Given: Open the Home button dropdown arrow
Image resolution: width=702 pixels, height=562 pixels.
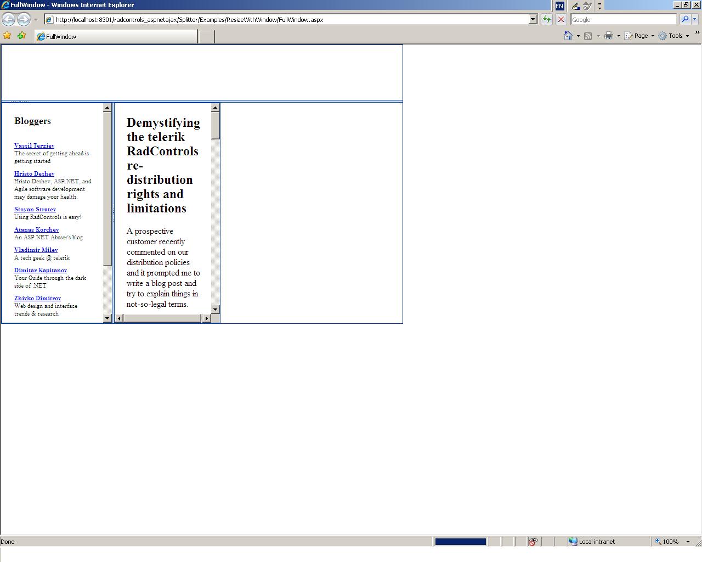Looking at the screenshot, I should pos(578,36).
